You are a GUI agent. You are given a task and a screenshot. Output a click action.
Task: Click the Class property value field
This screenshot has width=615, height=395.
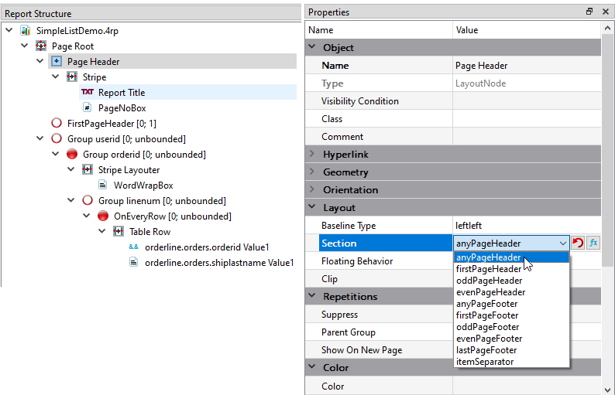tap(527, 118)
